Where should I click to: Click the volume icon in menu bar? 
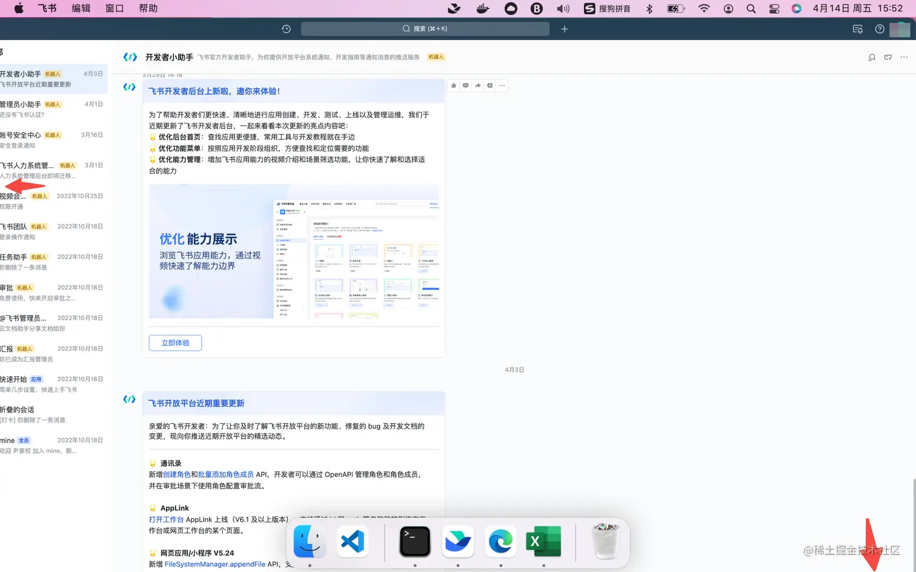coord(563,8)
